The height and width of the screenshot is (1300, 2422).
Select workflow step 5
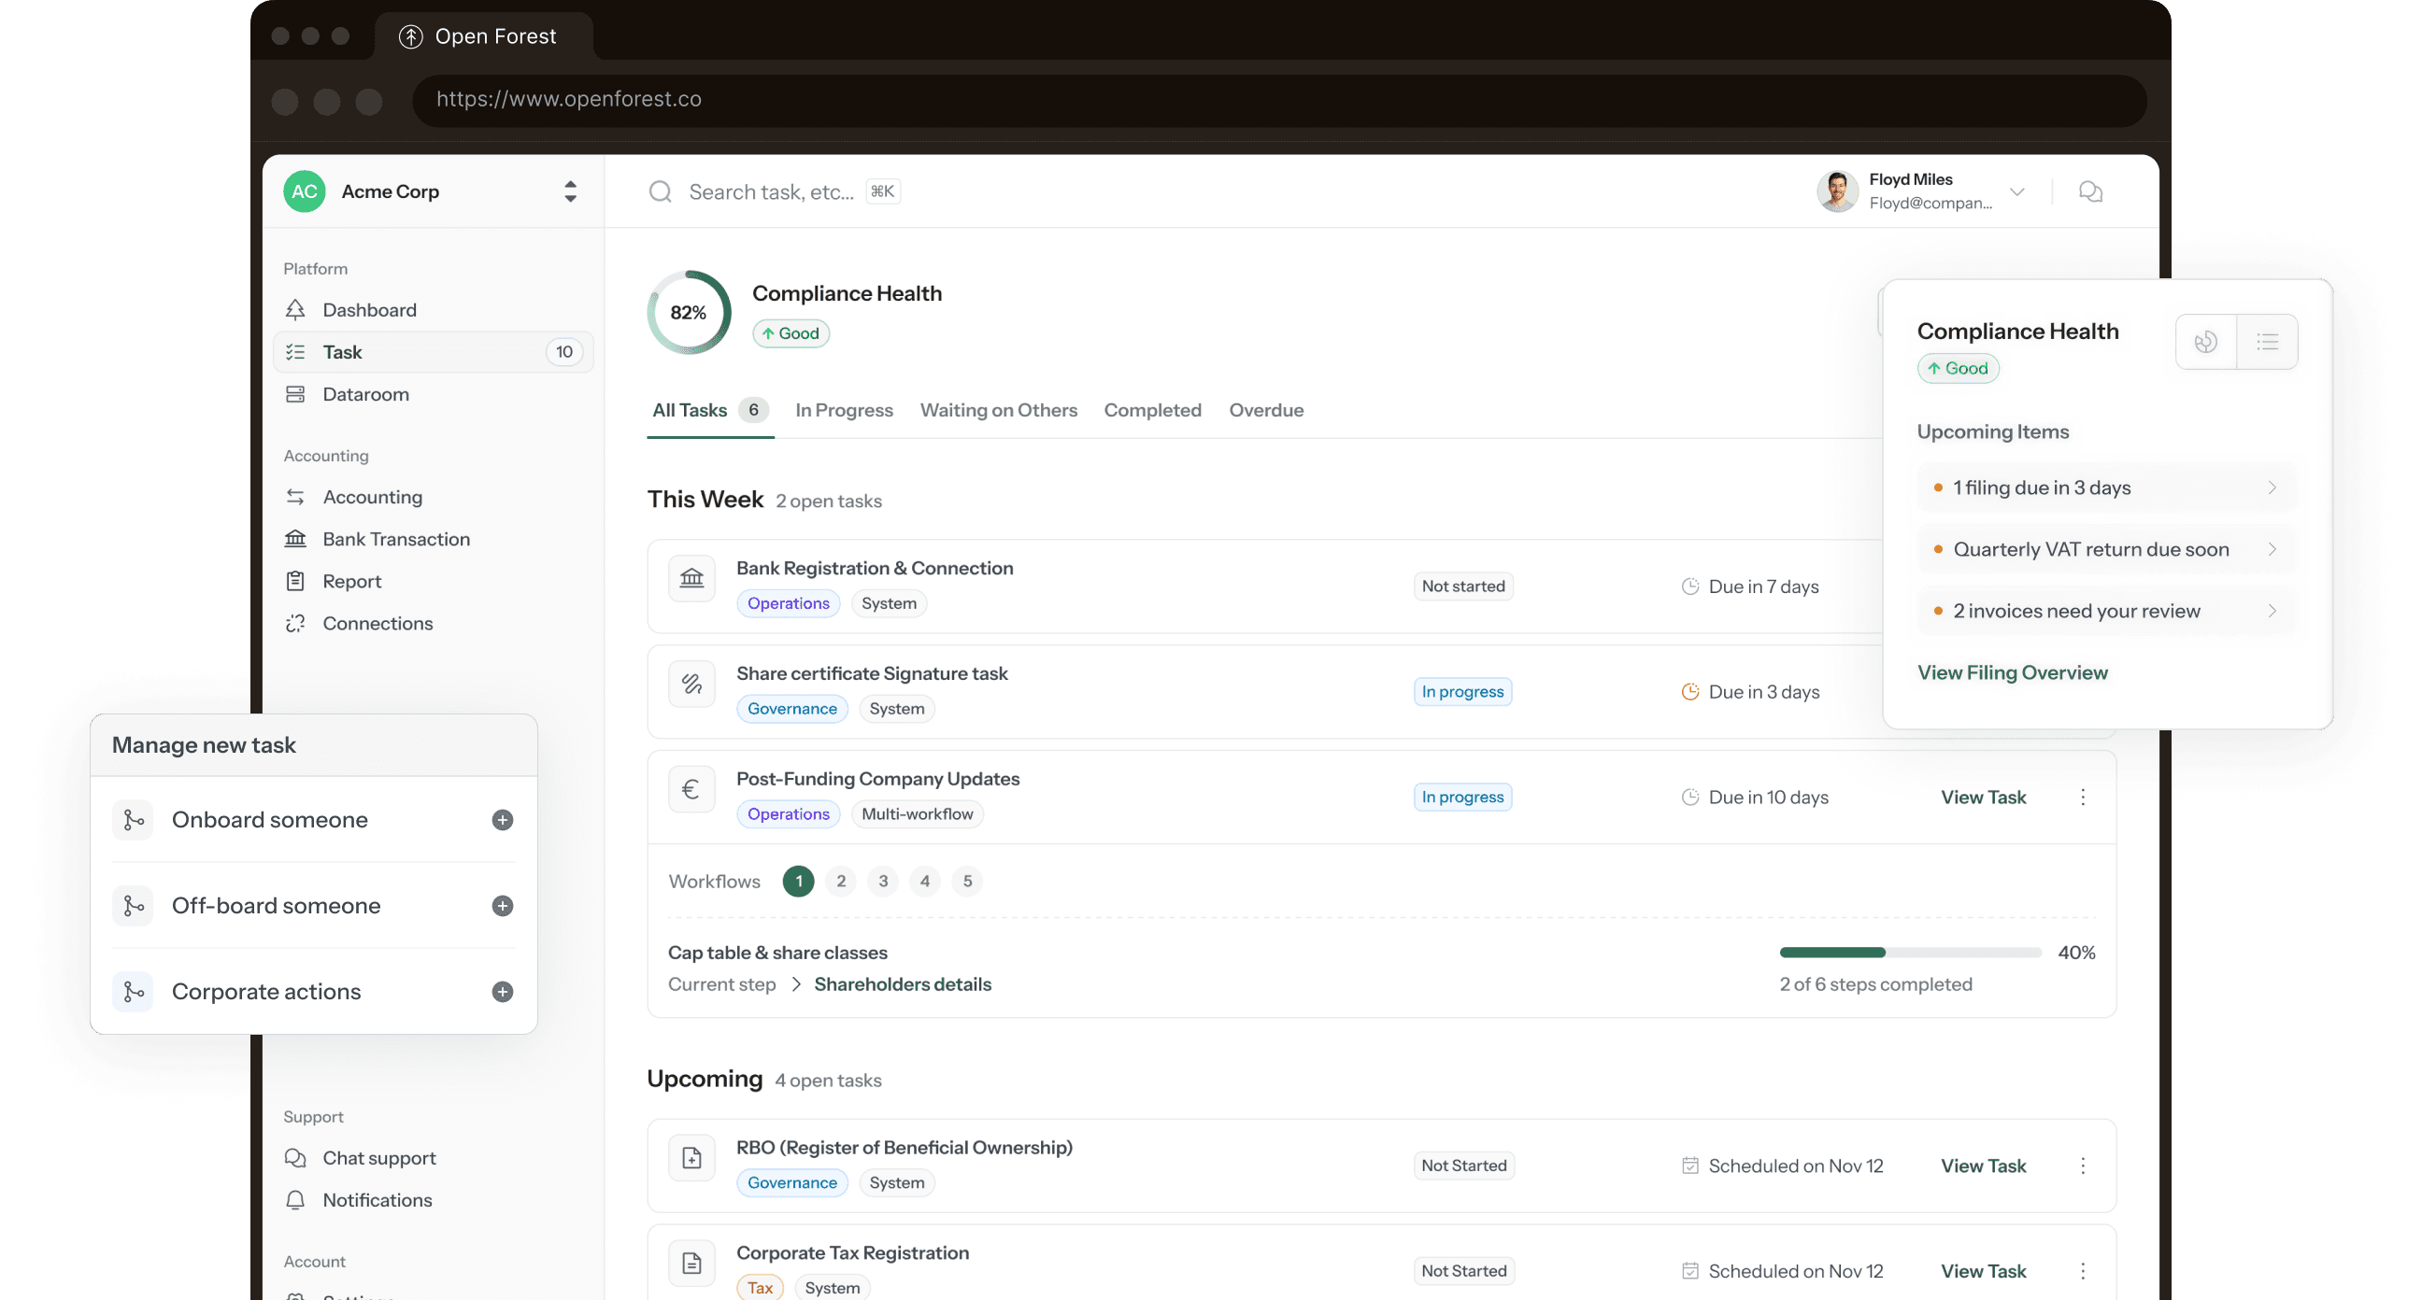coord(967,881)
